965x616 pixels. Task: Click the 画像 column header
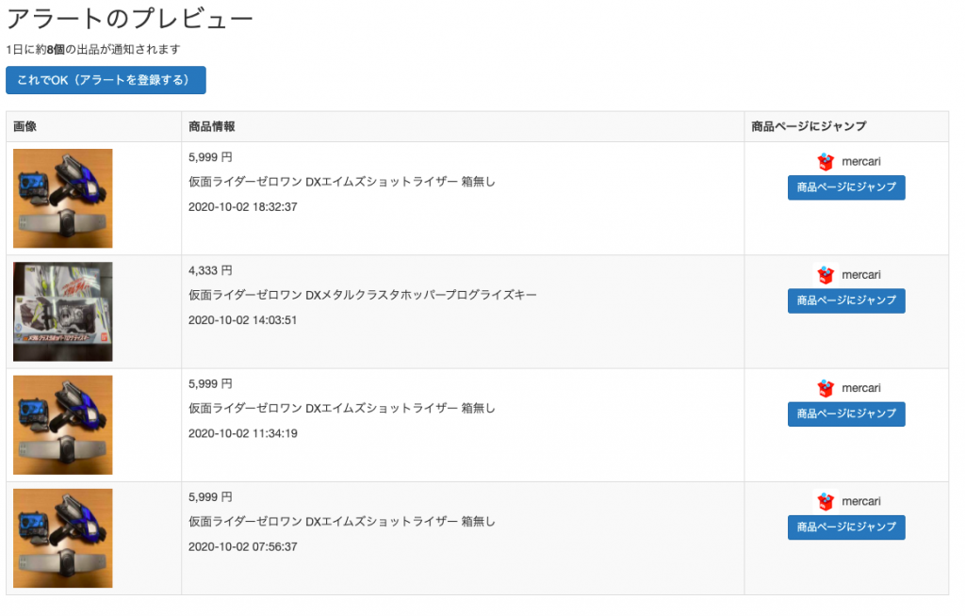[25, 126]
